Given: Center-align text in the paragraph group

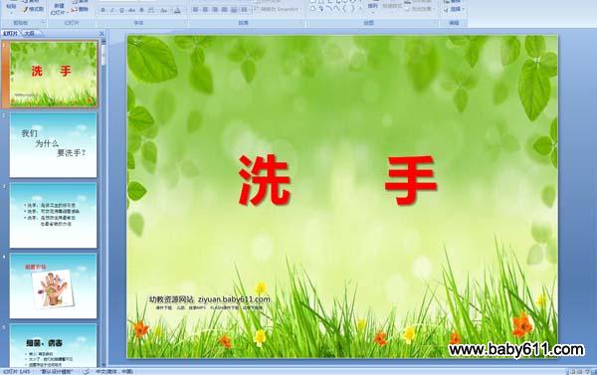Looking at the screenshot, I should pyautogui.click(x=205, y=10).
